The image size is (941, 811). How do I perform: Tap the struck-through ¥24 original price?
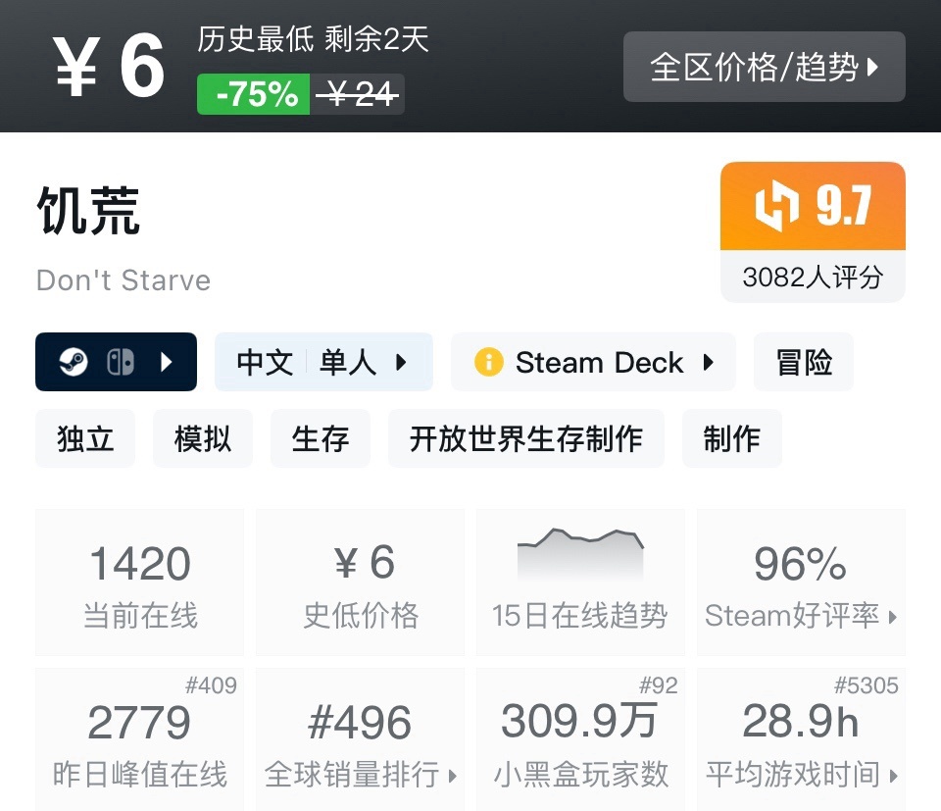coord(357,94)
